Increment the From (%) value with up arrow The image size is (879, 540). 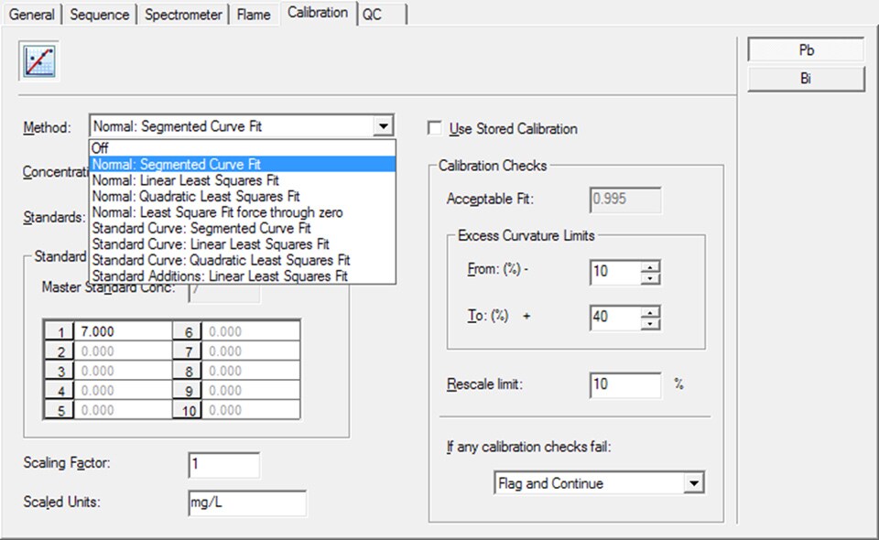click(650, 267)
